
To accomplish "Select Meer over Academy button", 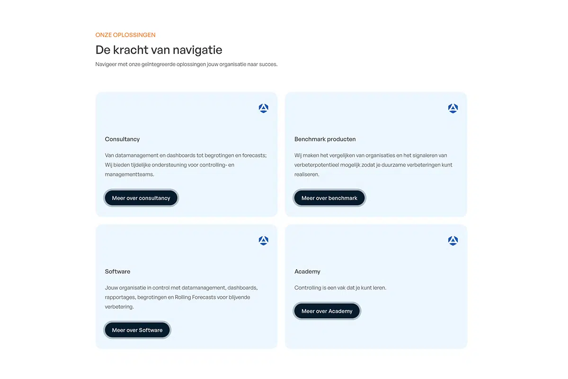I will (327, 311).
